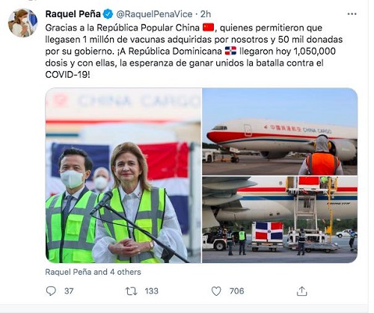The image size is (374, 313).
Task: Click the 2h timestamp
Action: click(x=206, y=14)
